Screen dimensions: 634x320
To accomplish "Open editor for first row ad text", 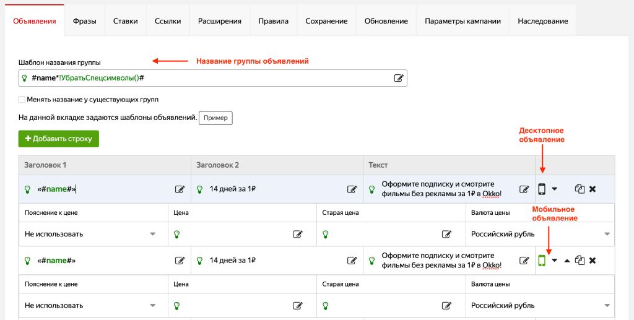I will 524,189.
